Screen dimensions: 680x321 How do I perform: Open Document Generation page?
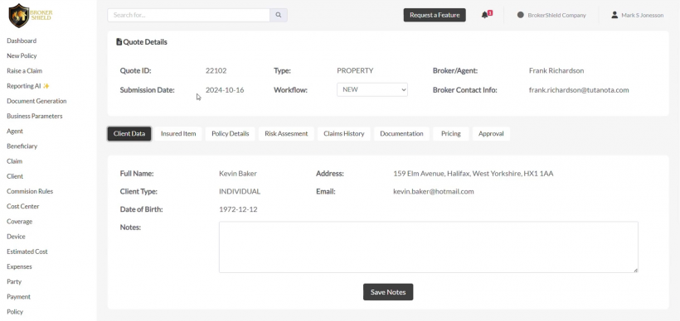point(36,101)
